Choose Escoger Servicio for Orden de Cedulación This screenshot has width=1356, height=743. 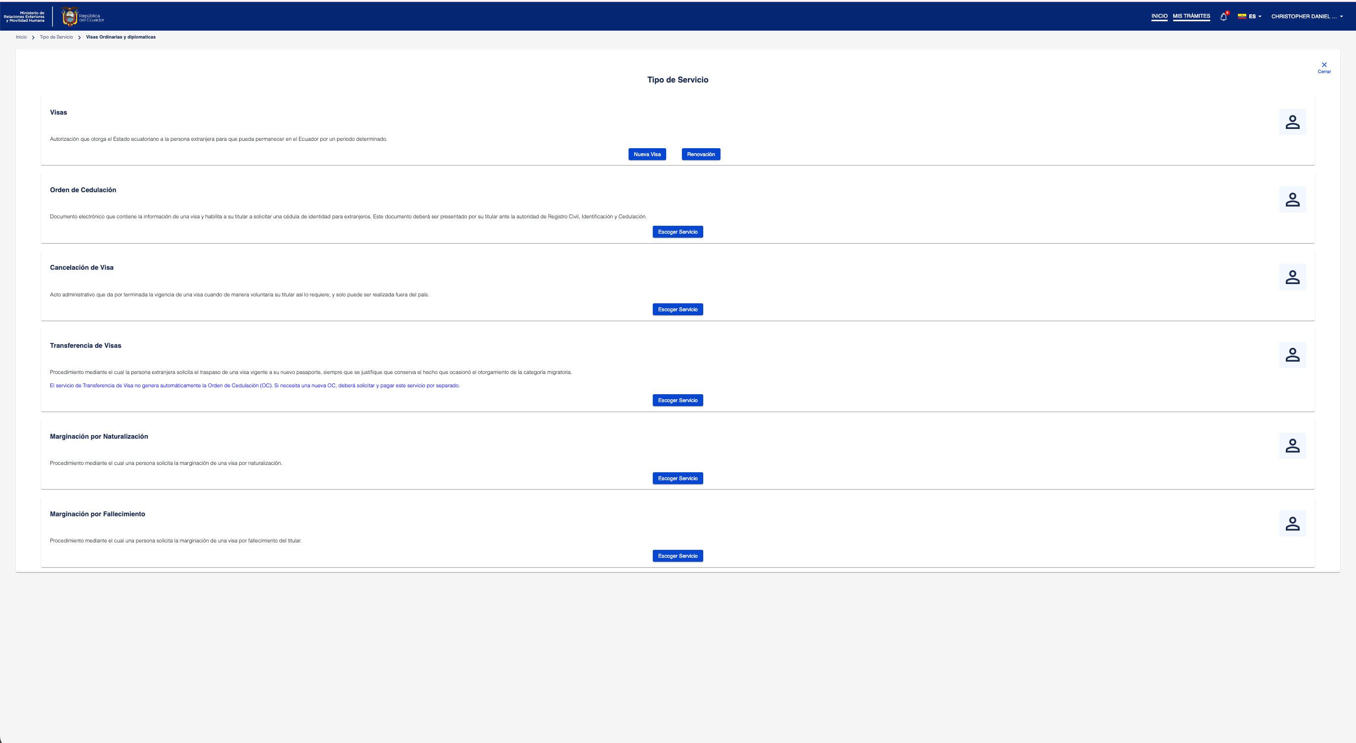point(678,232)
